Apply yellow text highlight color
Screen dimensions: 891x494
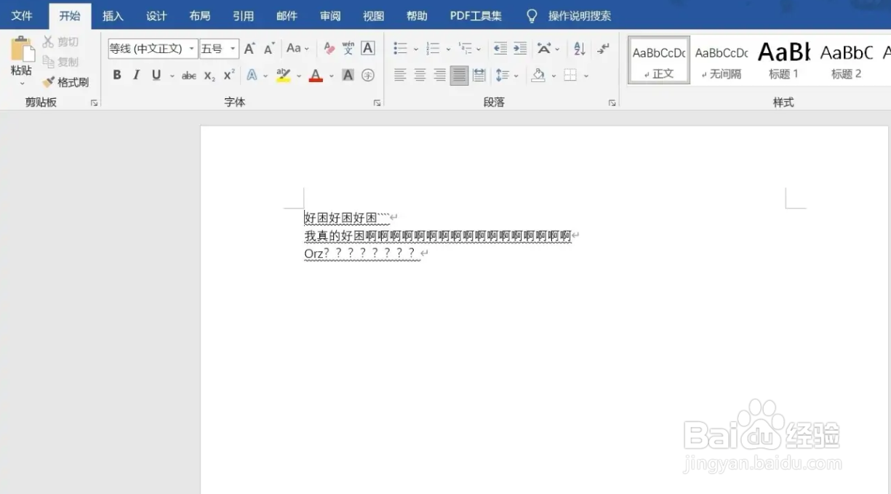[x=284, y=75]
